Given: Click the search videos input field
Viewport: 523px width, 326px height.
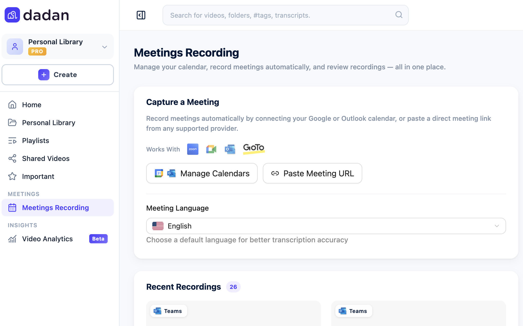Looking at the screenshot, I should pos(285,15).
